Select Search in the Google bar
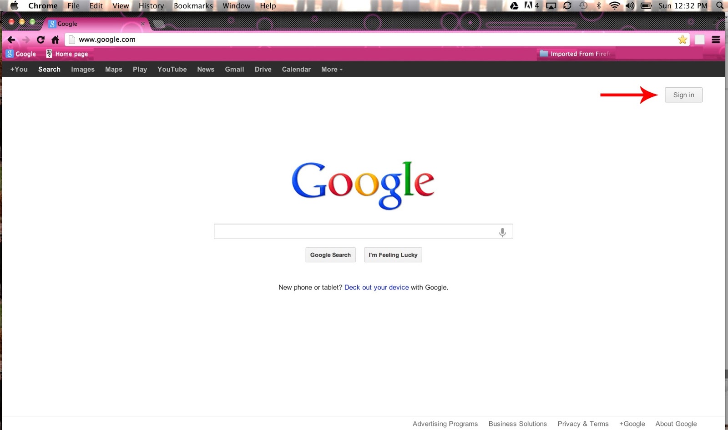This screenshot has width=728, height=430. (49, 69)
